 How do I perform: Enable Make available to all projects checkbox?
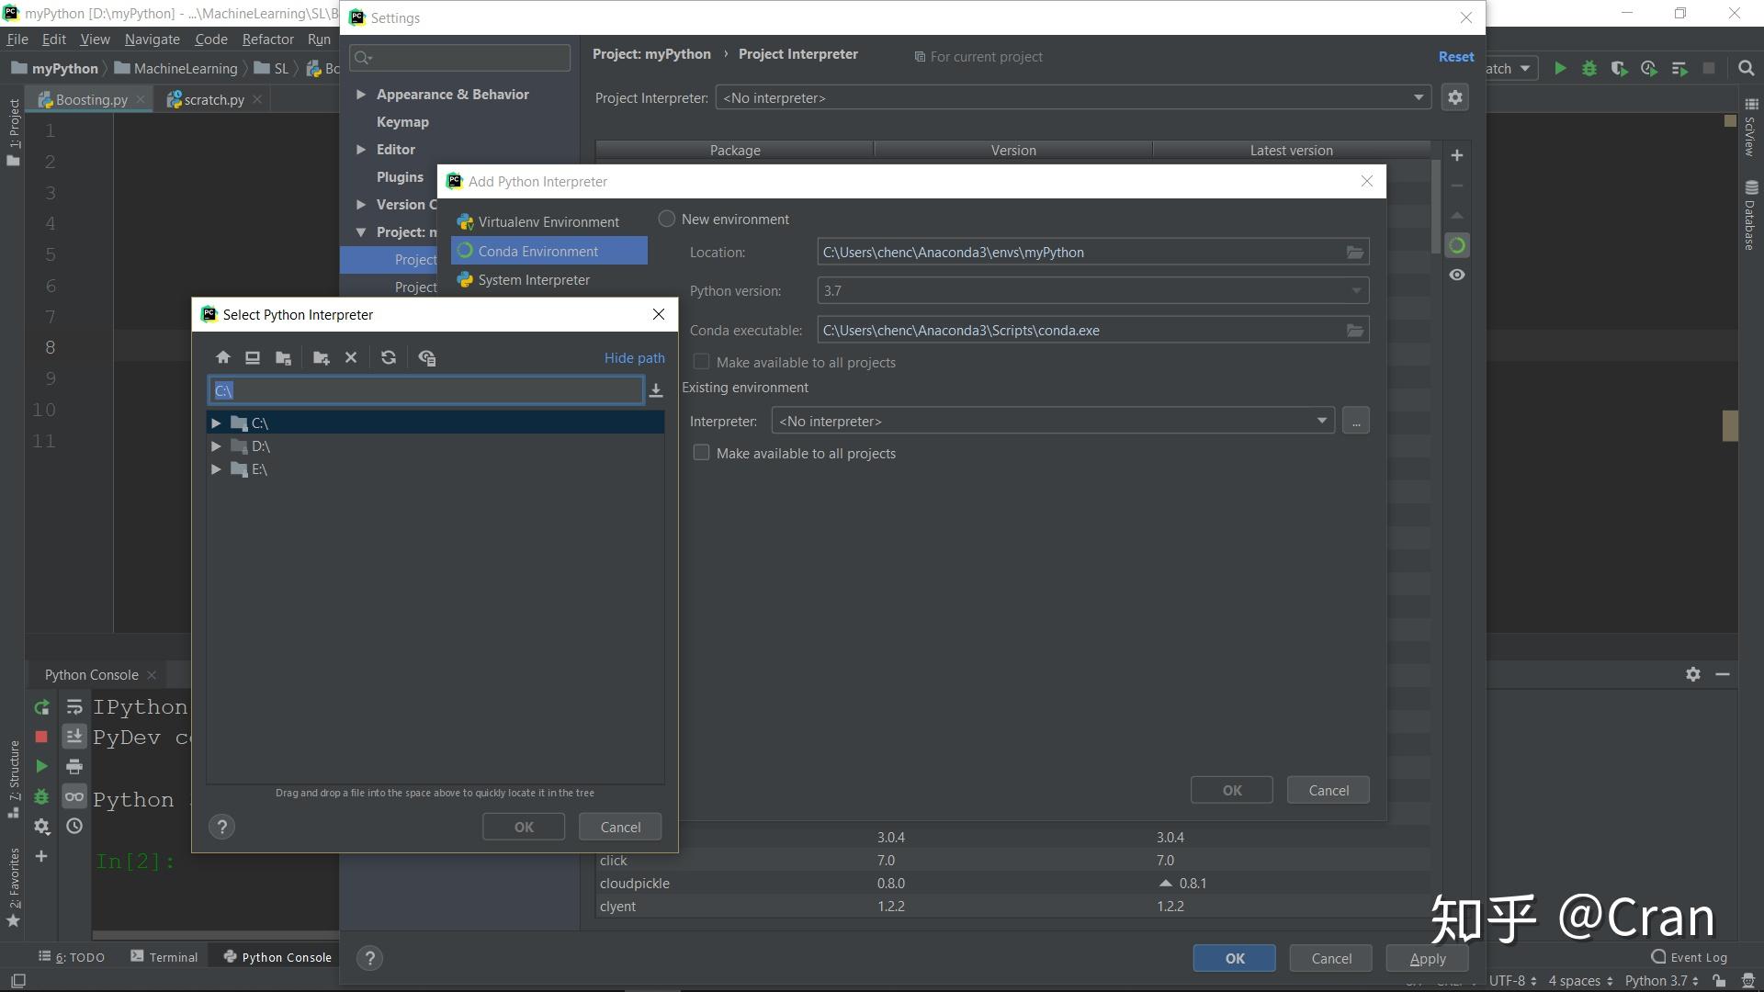pos(701,361)
